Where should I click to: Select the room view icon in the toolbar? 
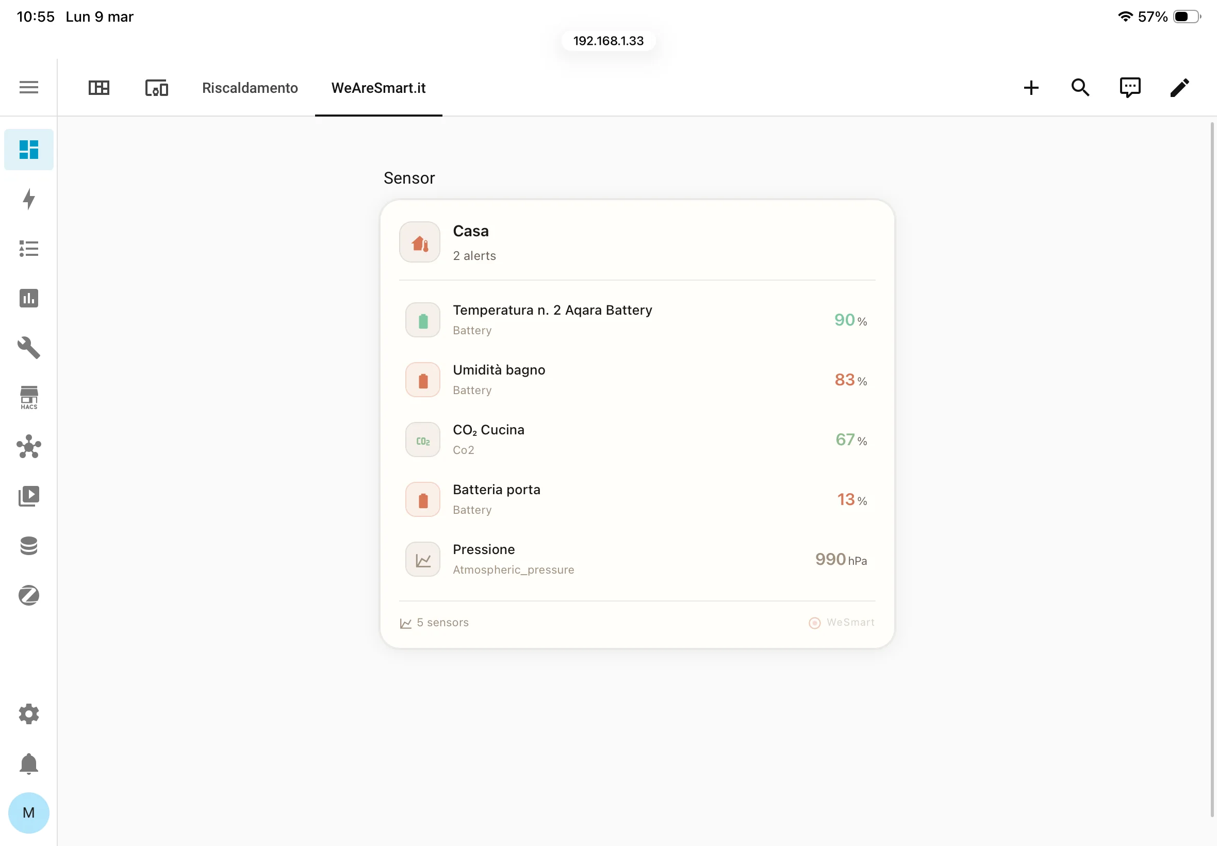[x=156, y=88]
